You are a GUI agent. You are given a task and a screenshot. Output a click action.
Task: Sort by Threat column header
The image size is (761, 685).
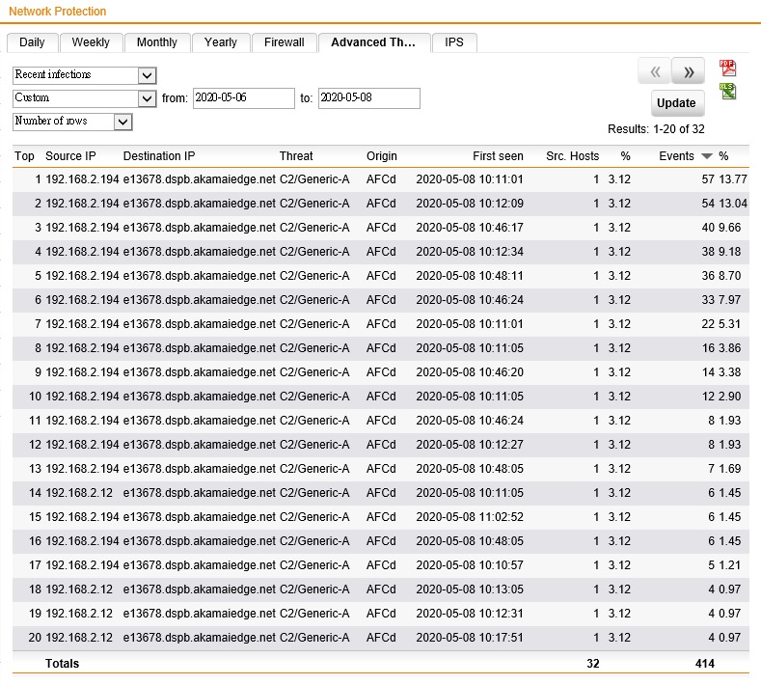pos(296,156)
